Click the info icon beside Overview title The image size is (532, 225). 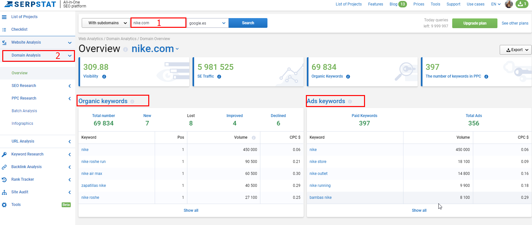click(125, 49)
